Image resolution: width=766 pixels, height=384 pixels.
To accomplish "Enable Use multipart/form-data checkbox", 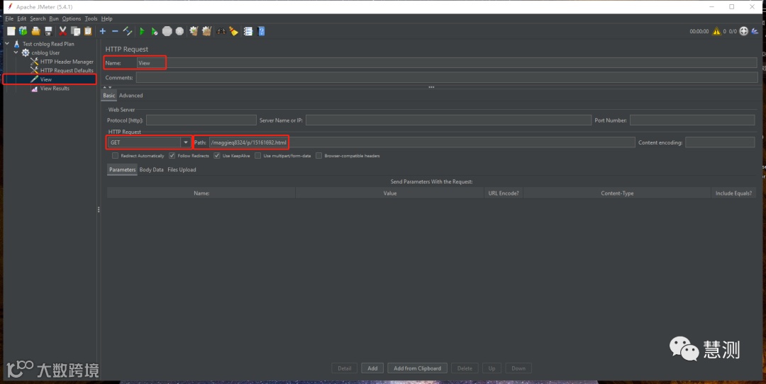I will click(258, 156).
